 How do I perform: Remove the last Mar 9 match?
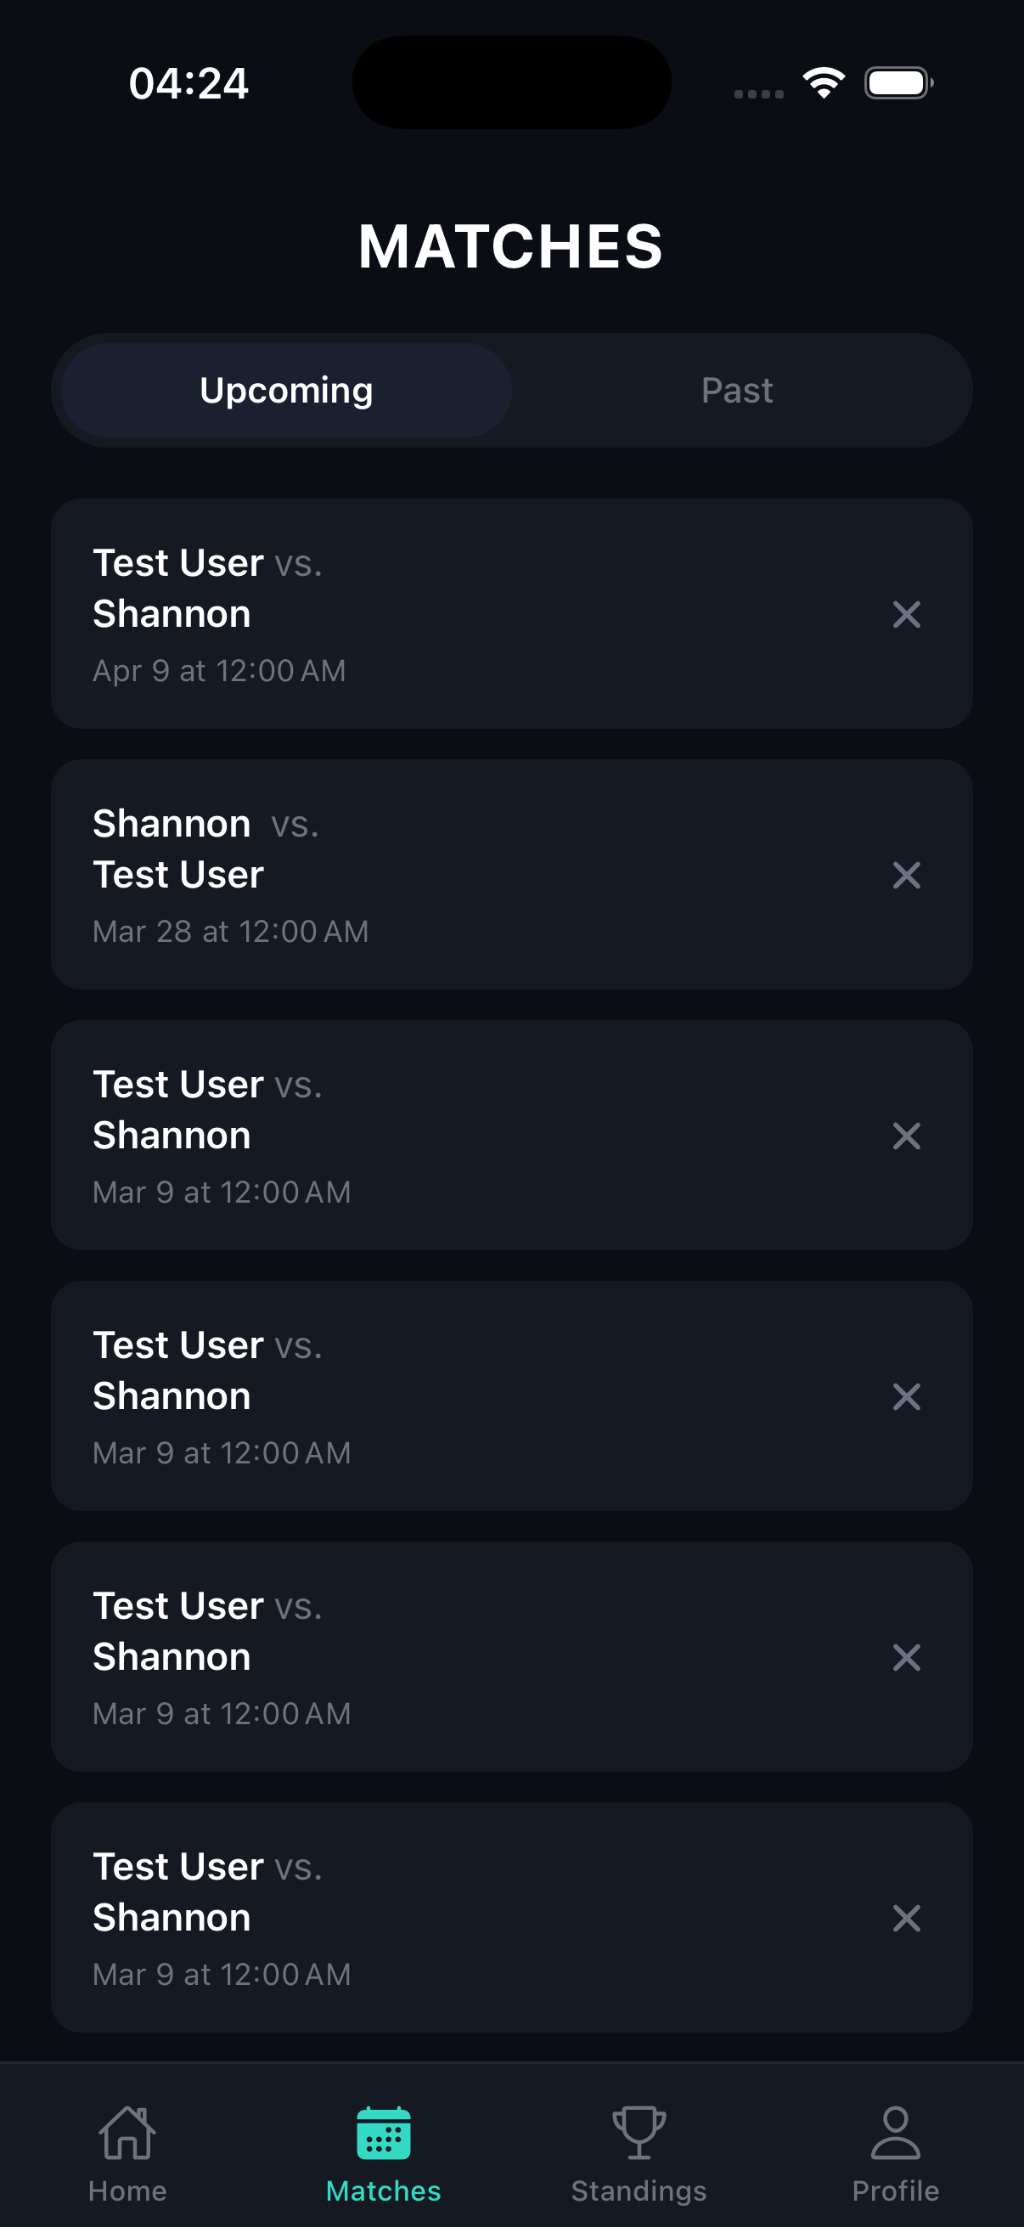click(x=907, y=1918)
